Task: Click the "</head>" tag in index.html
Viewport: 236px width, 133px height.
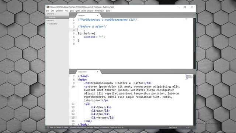Action: pyautogui.click(x=83, y=76)
